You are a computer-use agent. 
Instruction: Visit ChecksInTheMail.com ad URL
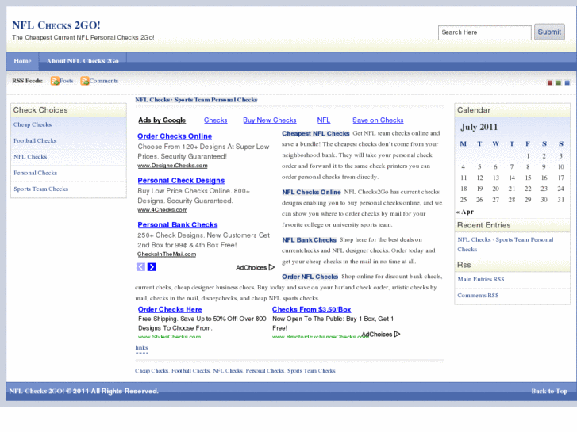point(167,254)
